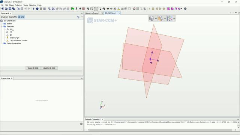Collapse the Features folder node
The height and width of the screenshot is (135, 240).
click(1, 27)
